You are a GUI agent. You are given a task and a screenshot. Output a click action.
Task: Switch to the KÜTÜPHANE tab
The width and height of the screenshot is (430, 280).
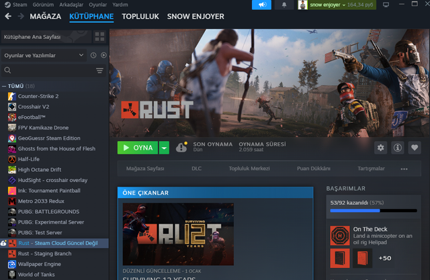point(91,16)
